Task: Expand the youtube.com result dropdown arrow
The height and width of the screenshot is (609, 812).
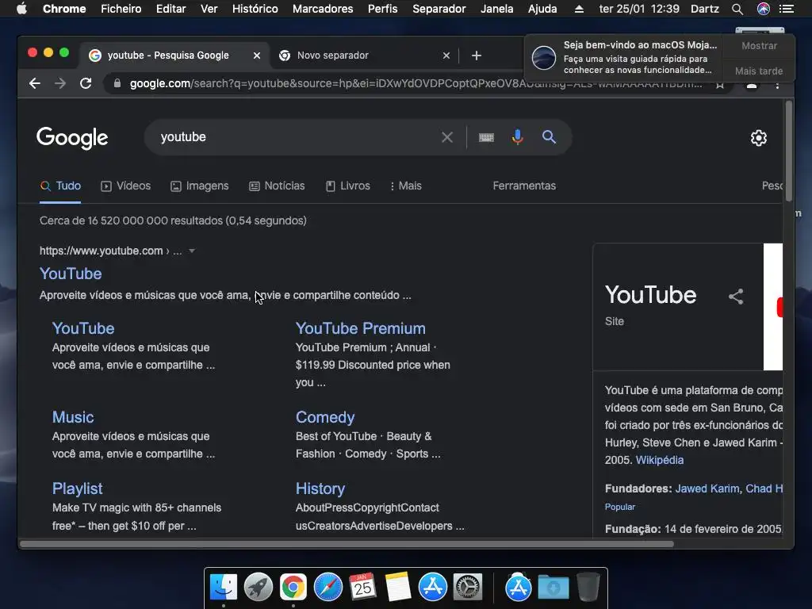Action: coord(192,251)
